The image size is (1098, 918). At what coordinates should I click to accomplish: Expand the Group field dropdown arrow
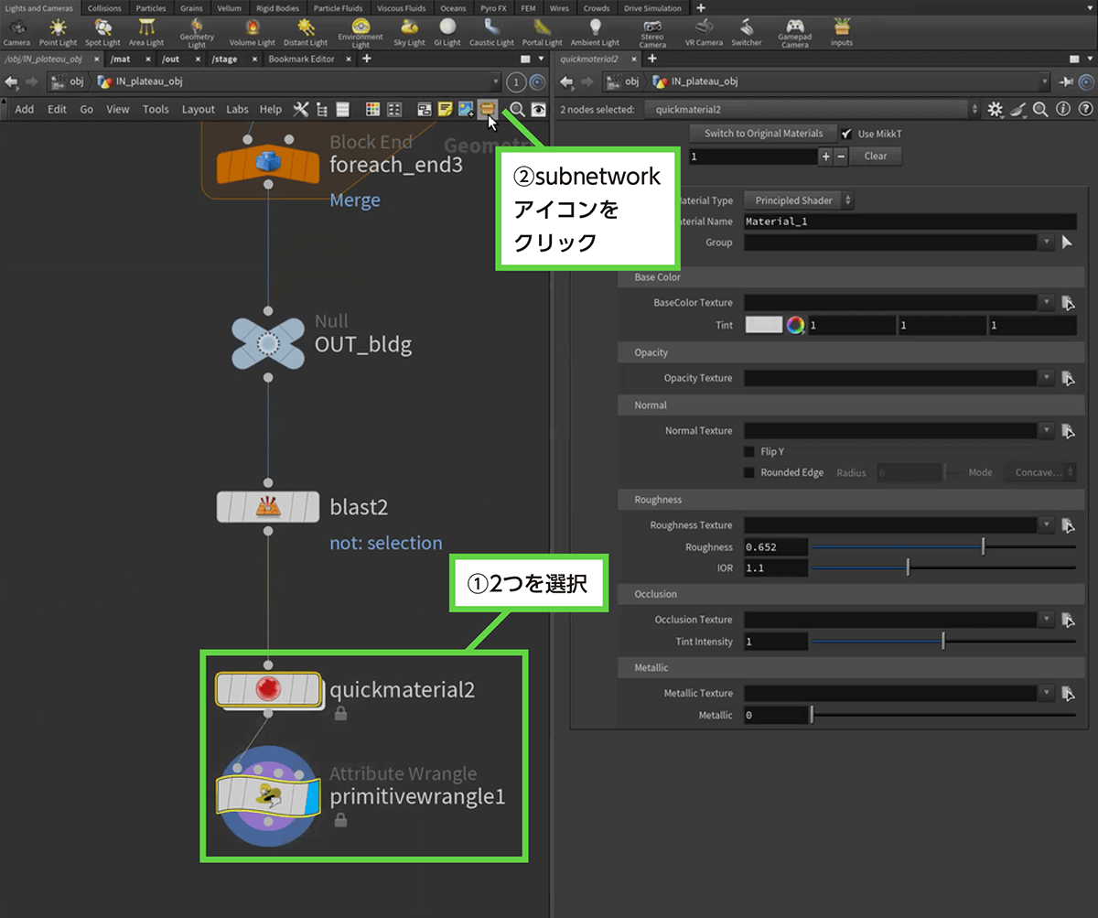click(x=1046, y=243)
